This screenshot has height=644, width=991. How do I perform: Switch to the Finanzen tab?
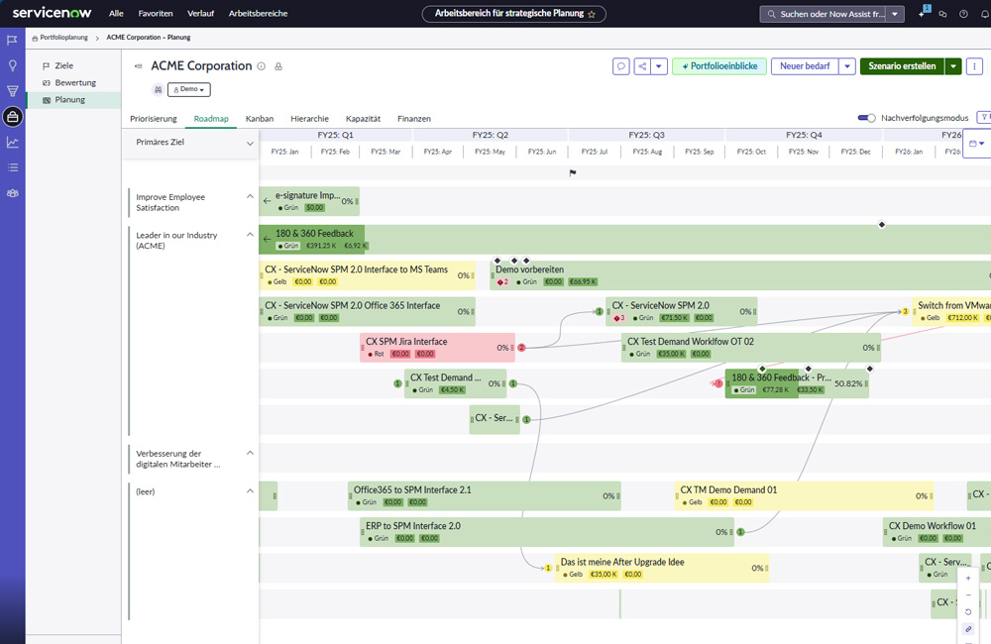point(414,119)
